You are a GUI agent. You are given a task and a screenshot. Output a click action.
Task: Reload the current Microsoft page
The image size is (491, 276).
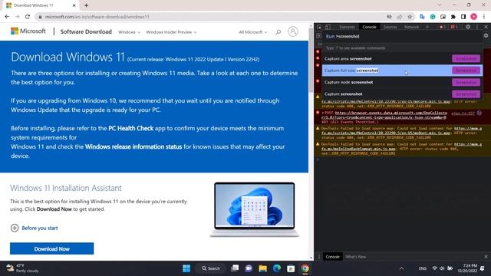pos(28,17)
